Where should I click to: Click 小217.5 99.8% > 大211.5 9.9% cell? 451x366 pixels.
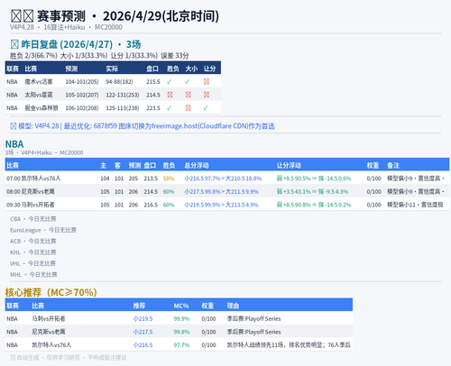[x=221, y=192]
